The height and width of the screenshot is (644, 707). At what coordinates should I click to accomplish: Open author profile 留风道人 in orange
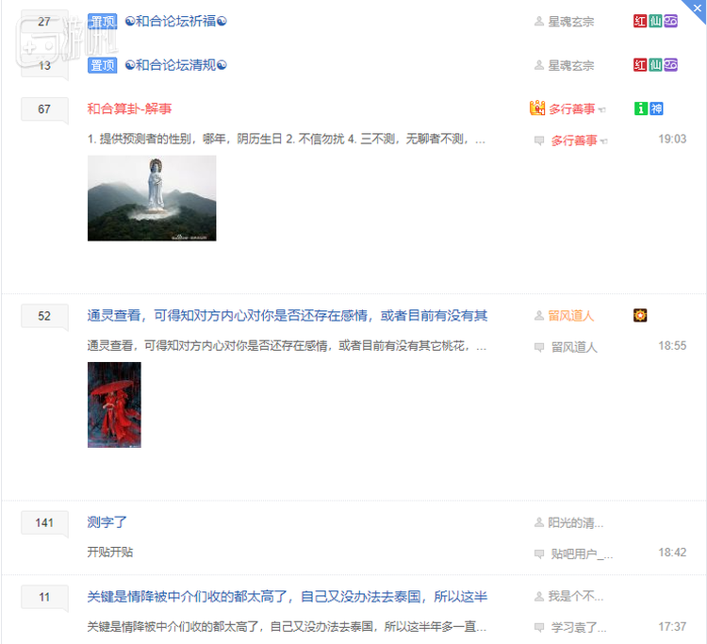(x=571, y=315)
